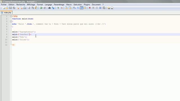Click 'function salut($nom)' on line 2

click(x=23, y=19)
